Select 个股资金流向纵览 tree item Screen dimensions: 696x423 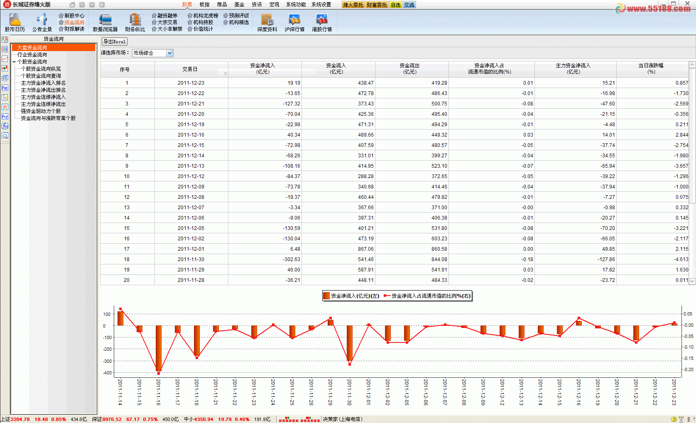click(41, 69)
